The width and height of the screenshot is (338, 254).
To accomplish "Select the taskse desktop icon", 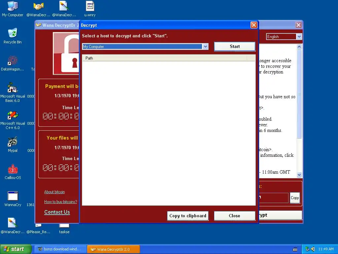I will pyautogui.click(x=64, y=229).
